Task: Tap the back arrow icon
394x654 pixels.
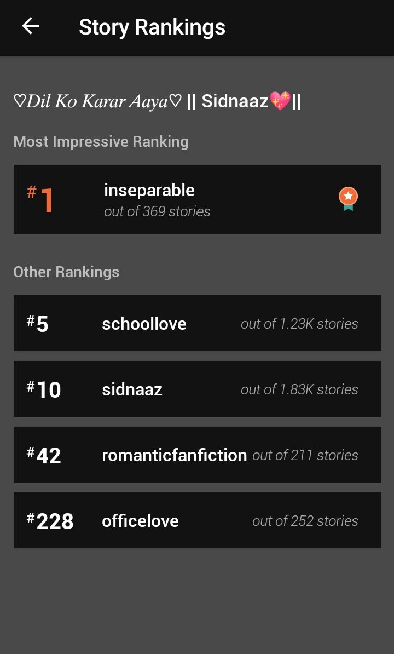Action: pyautogui.click(x=31, y=26)
